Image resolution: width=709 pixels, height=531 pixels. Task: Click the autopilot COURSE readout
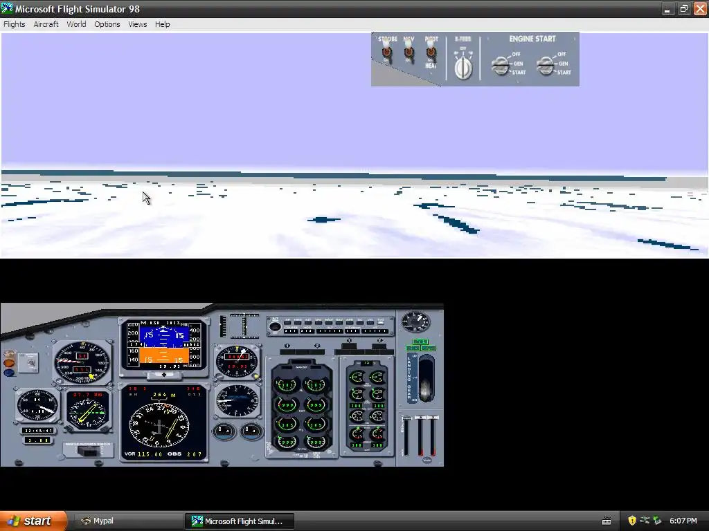(291, 331)
